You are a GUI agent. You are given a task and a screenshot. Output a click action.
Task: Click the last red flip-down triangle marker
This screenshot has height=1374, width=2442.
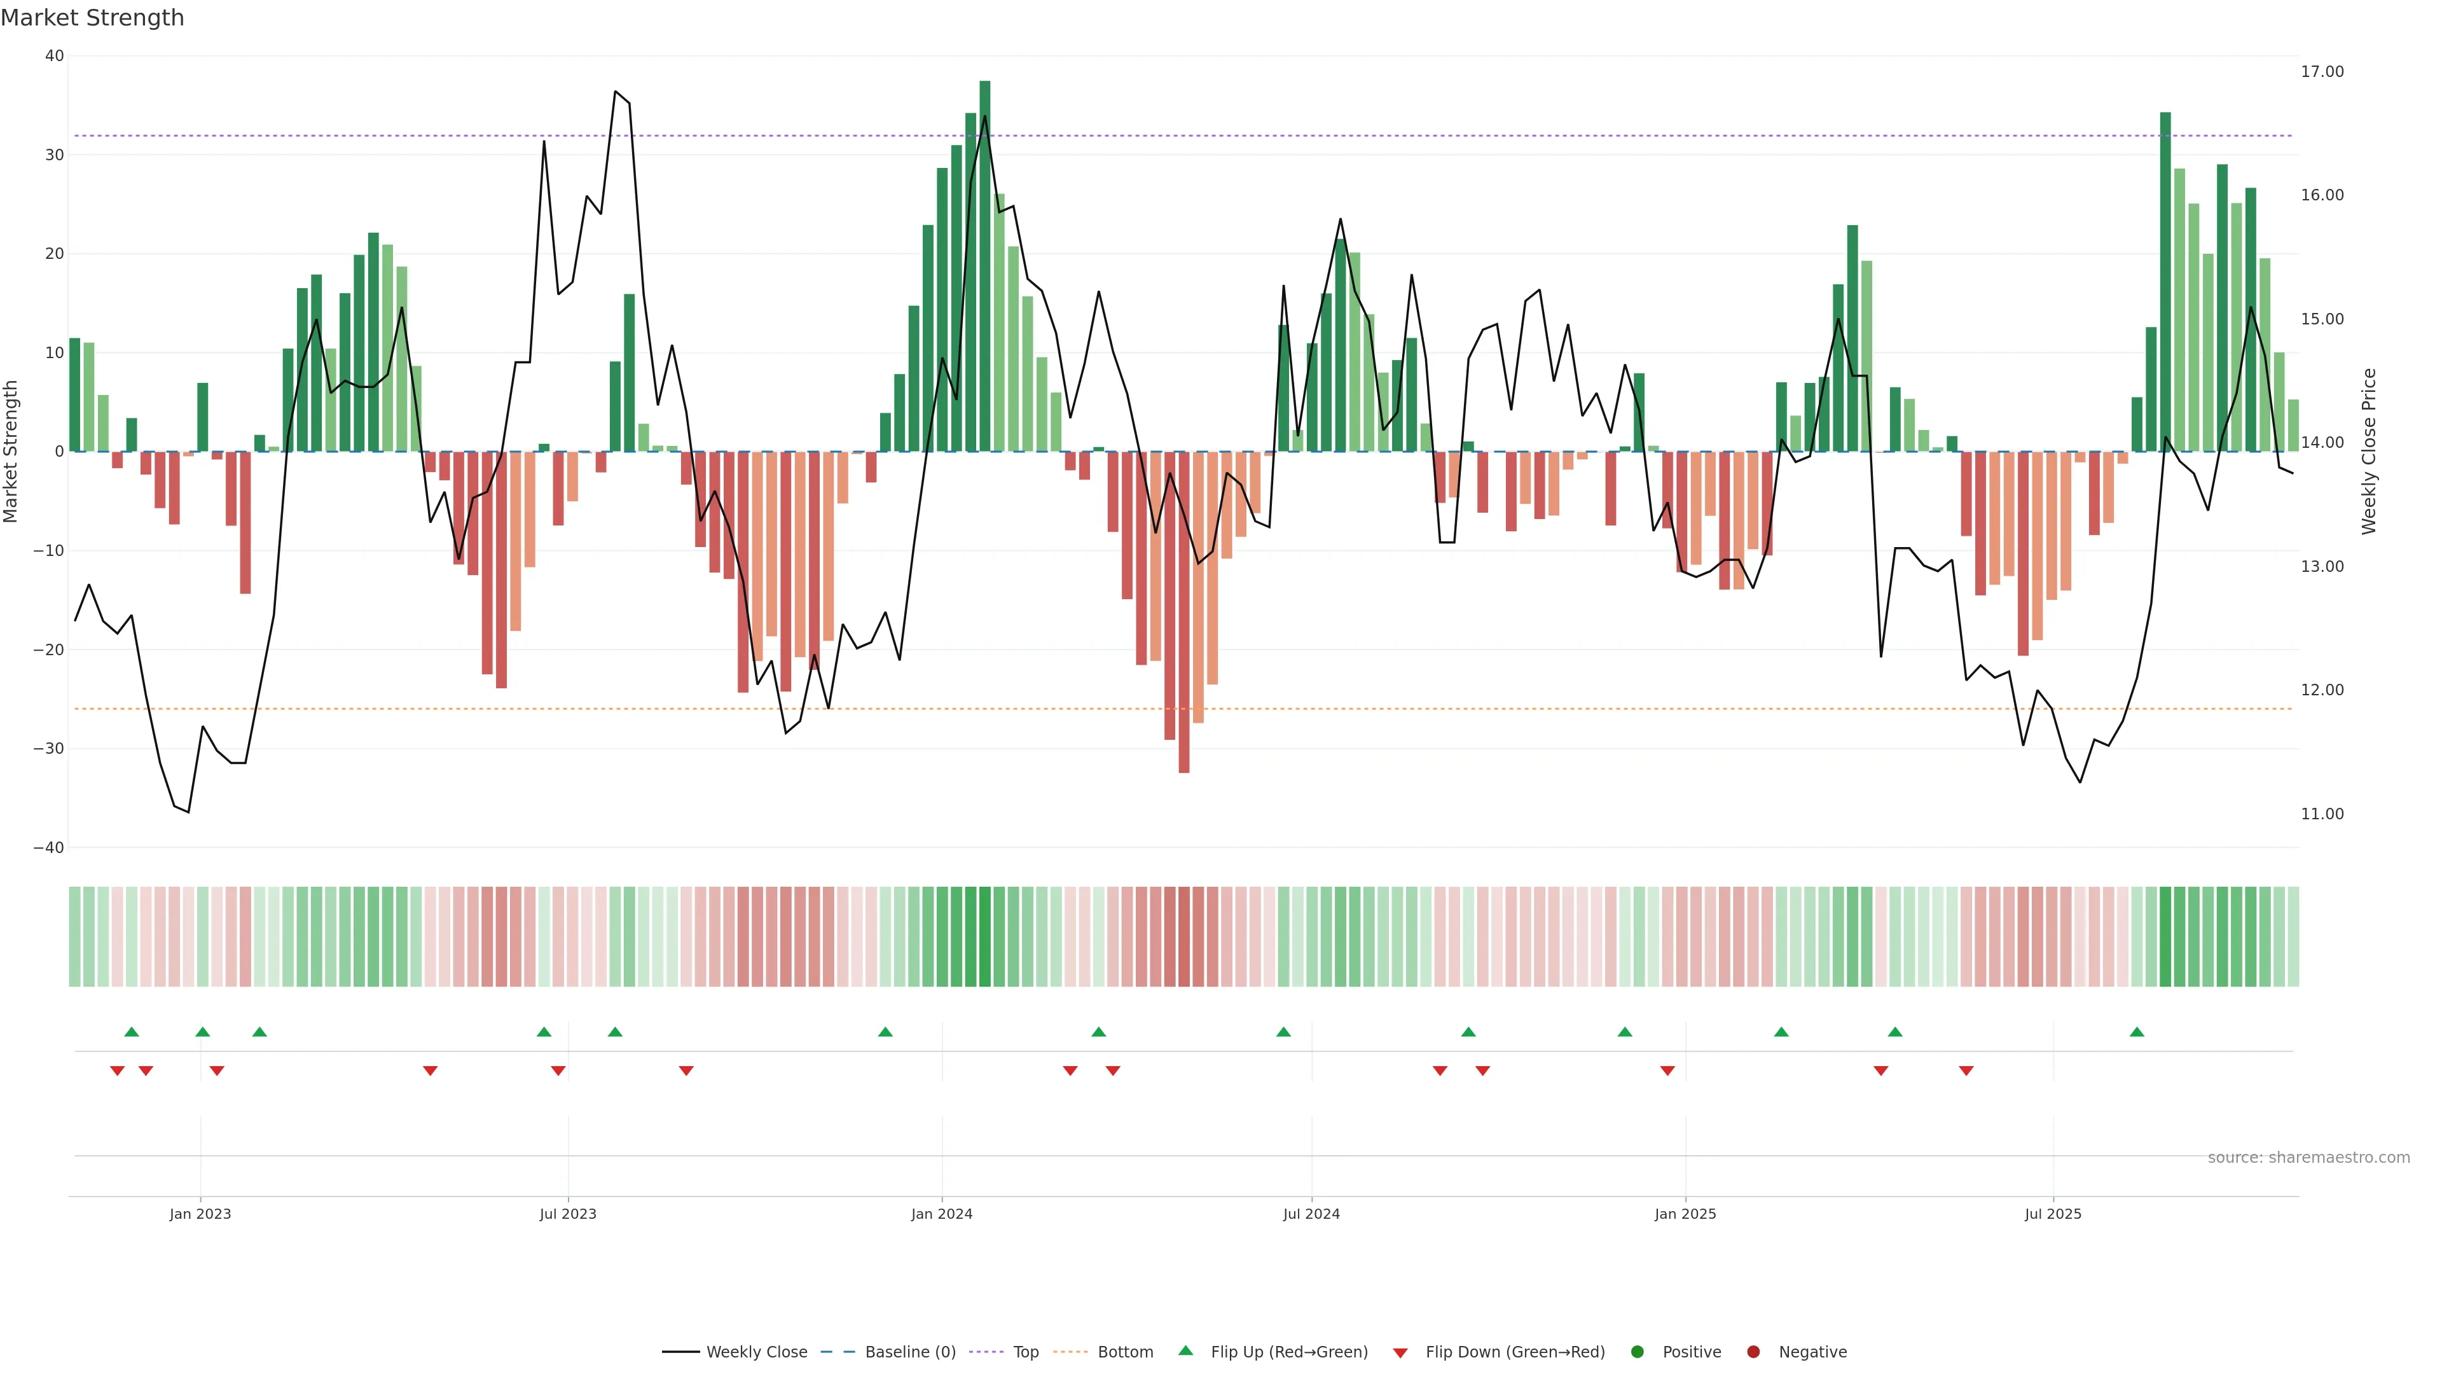coord(1966,1071)
